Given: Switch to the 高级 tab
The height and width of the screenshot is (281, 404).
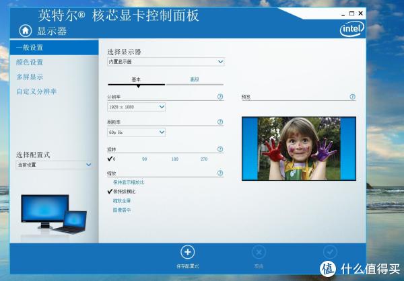Looking at the screenshot, I should [x=195, y=80].
